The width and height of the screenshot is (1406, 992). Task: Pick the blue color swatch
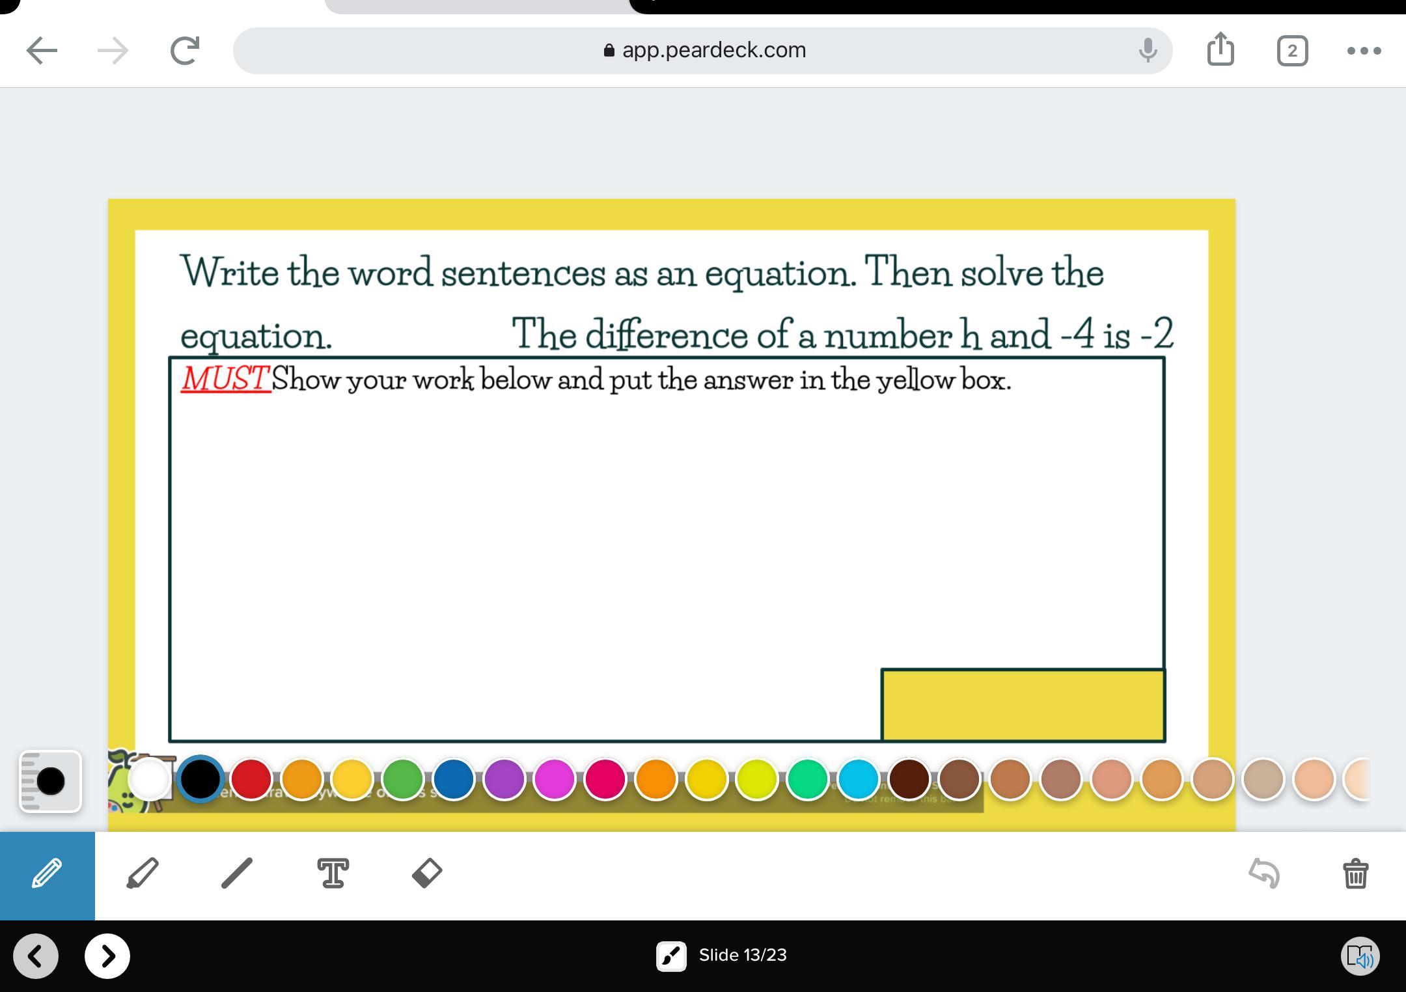click(x=454, y=779)
